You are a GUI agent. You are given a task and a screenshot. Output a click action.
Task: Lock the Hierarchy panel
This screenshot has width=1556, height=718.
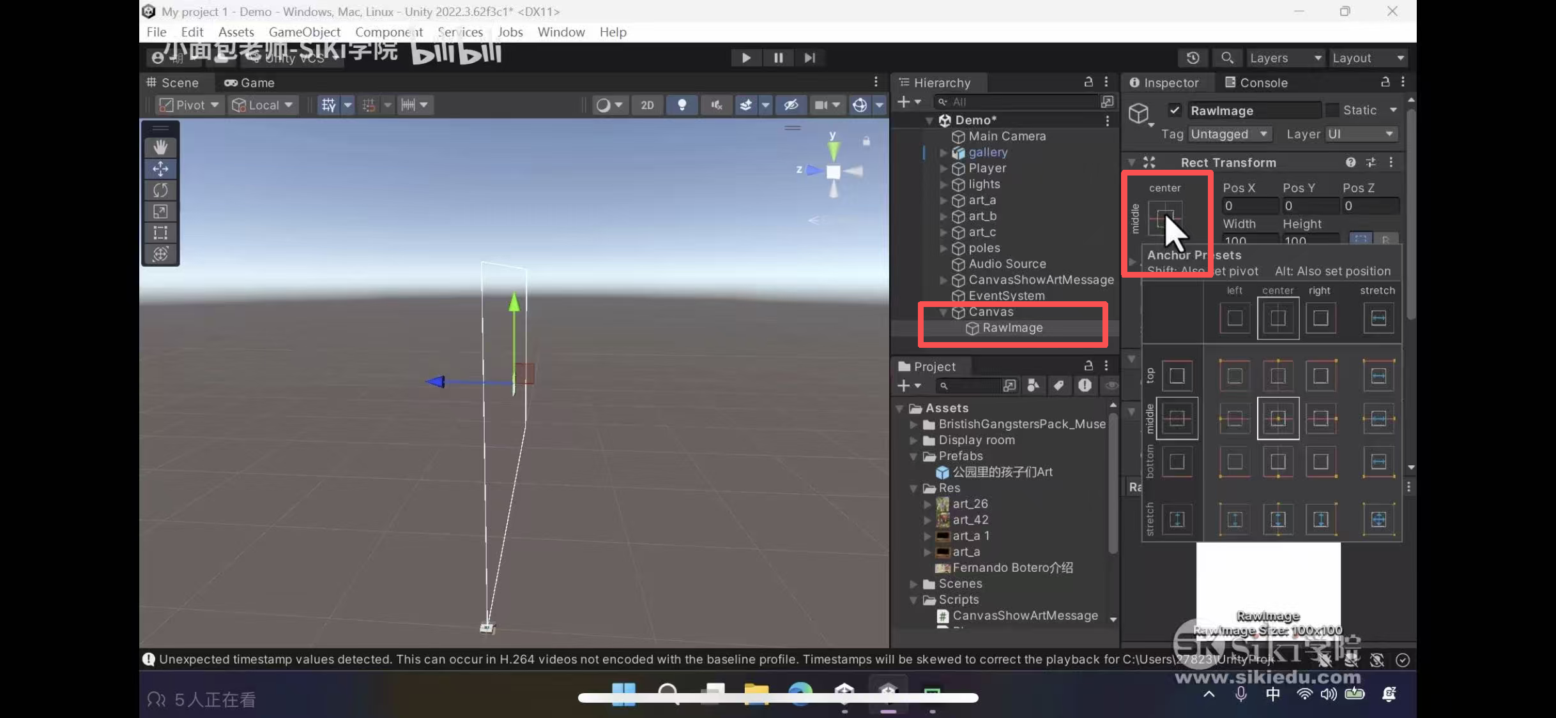click(1088, 82)
